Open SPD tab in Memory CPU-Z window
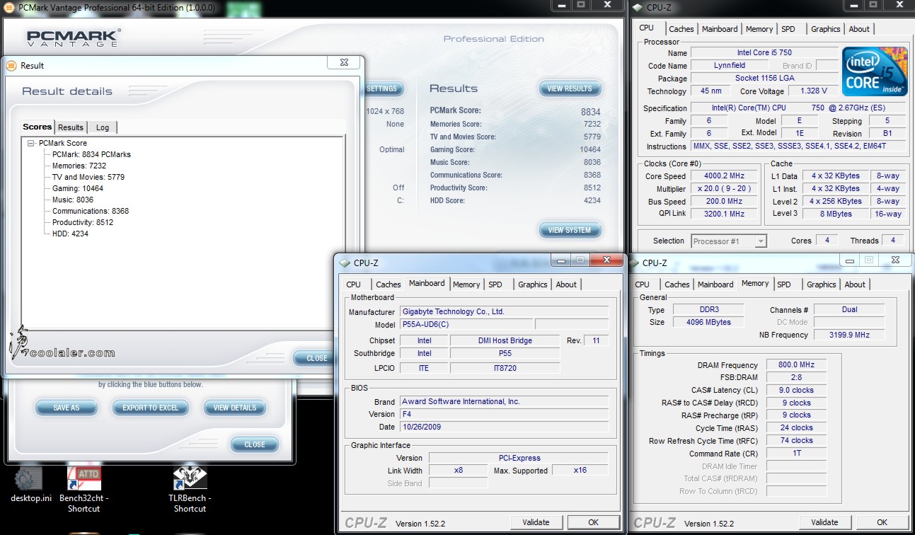 tap(784, 284)
